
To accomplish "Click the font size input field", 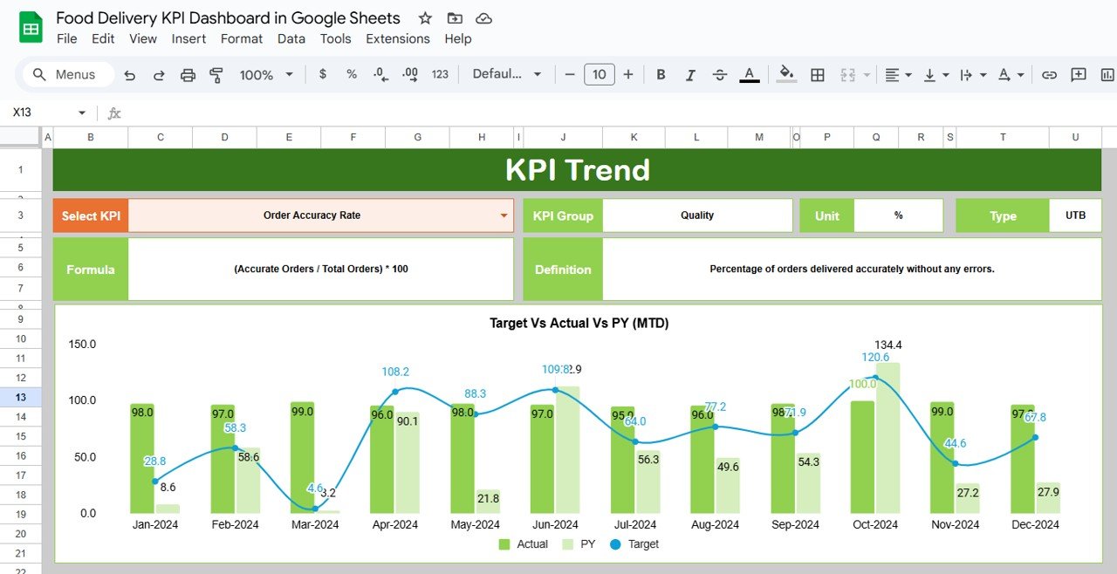I will click(x=599, y=75).
